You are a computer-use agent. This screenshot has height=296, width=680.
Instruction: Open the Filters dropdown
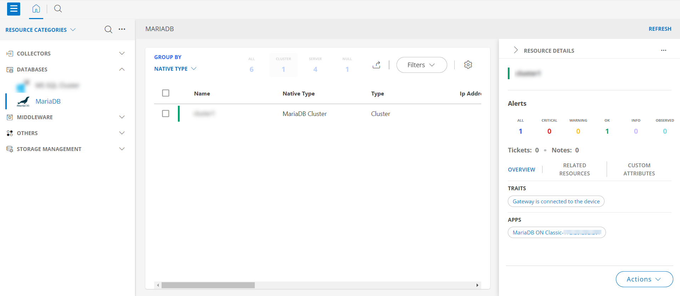click(421, 65)
